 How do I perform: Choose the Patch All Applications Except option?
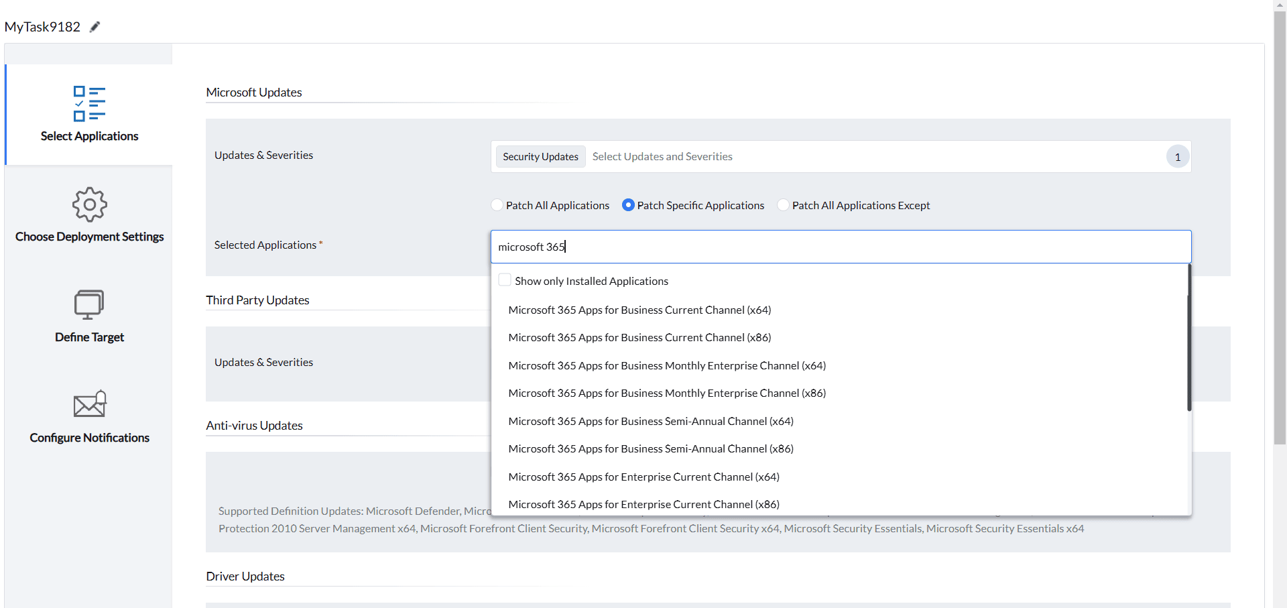[783, 205]
